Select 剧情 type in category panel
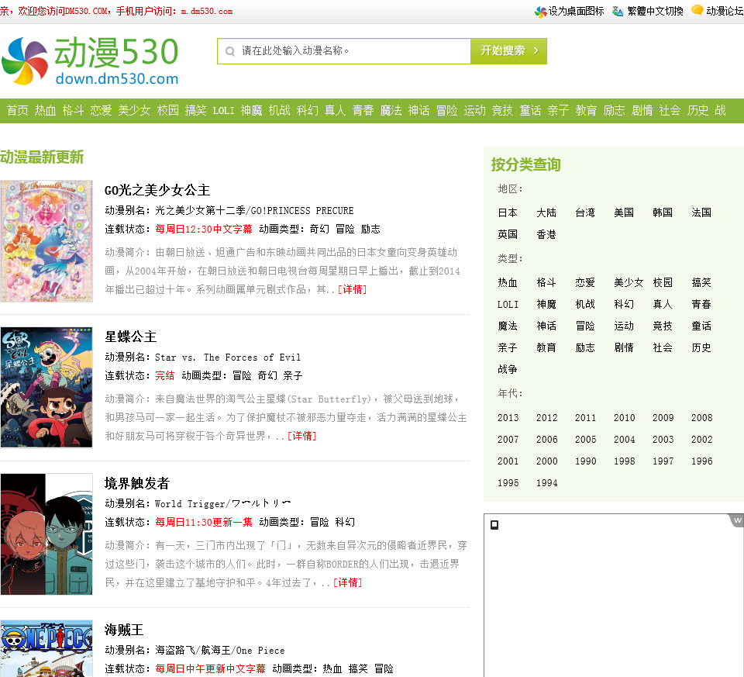 (624, 348)
